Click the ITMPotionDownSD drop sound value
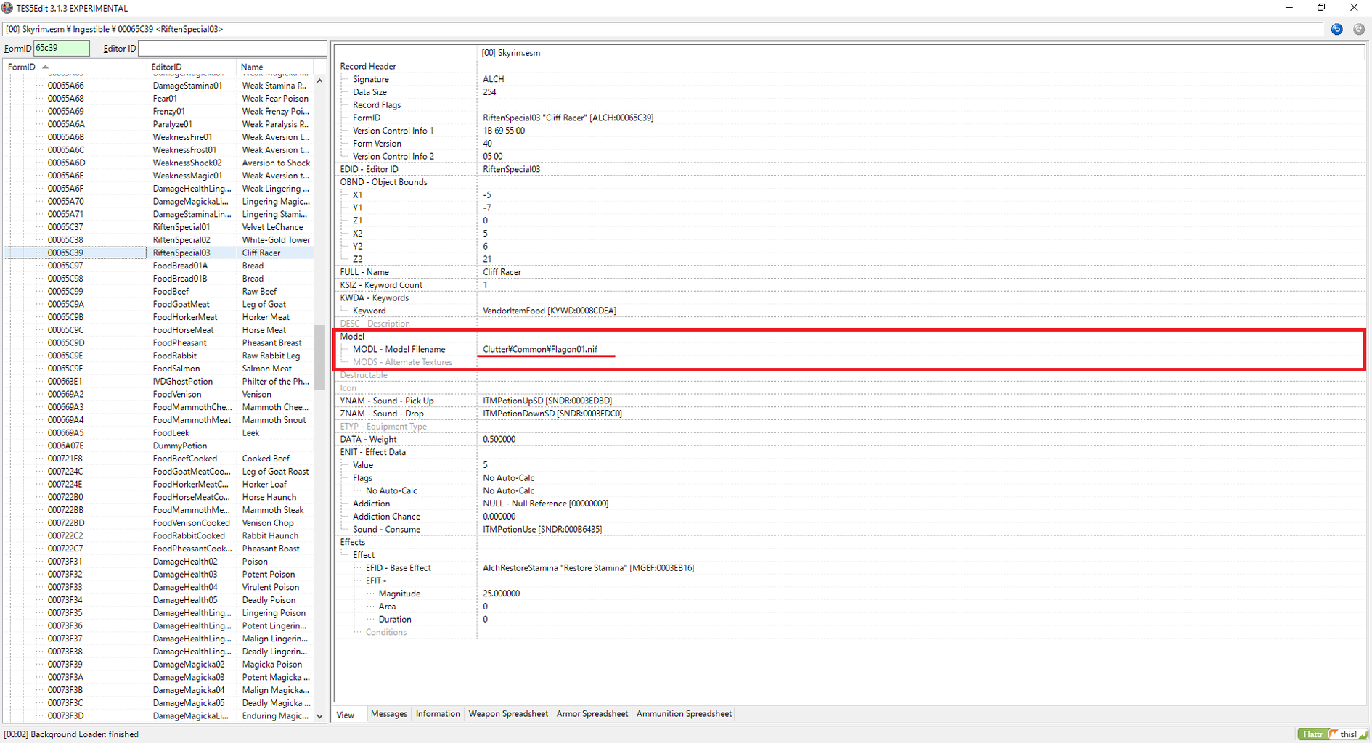The width and height of the screenshot is (1372, 743). (x=552, y=414)
